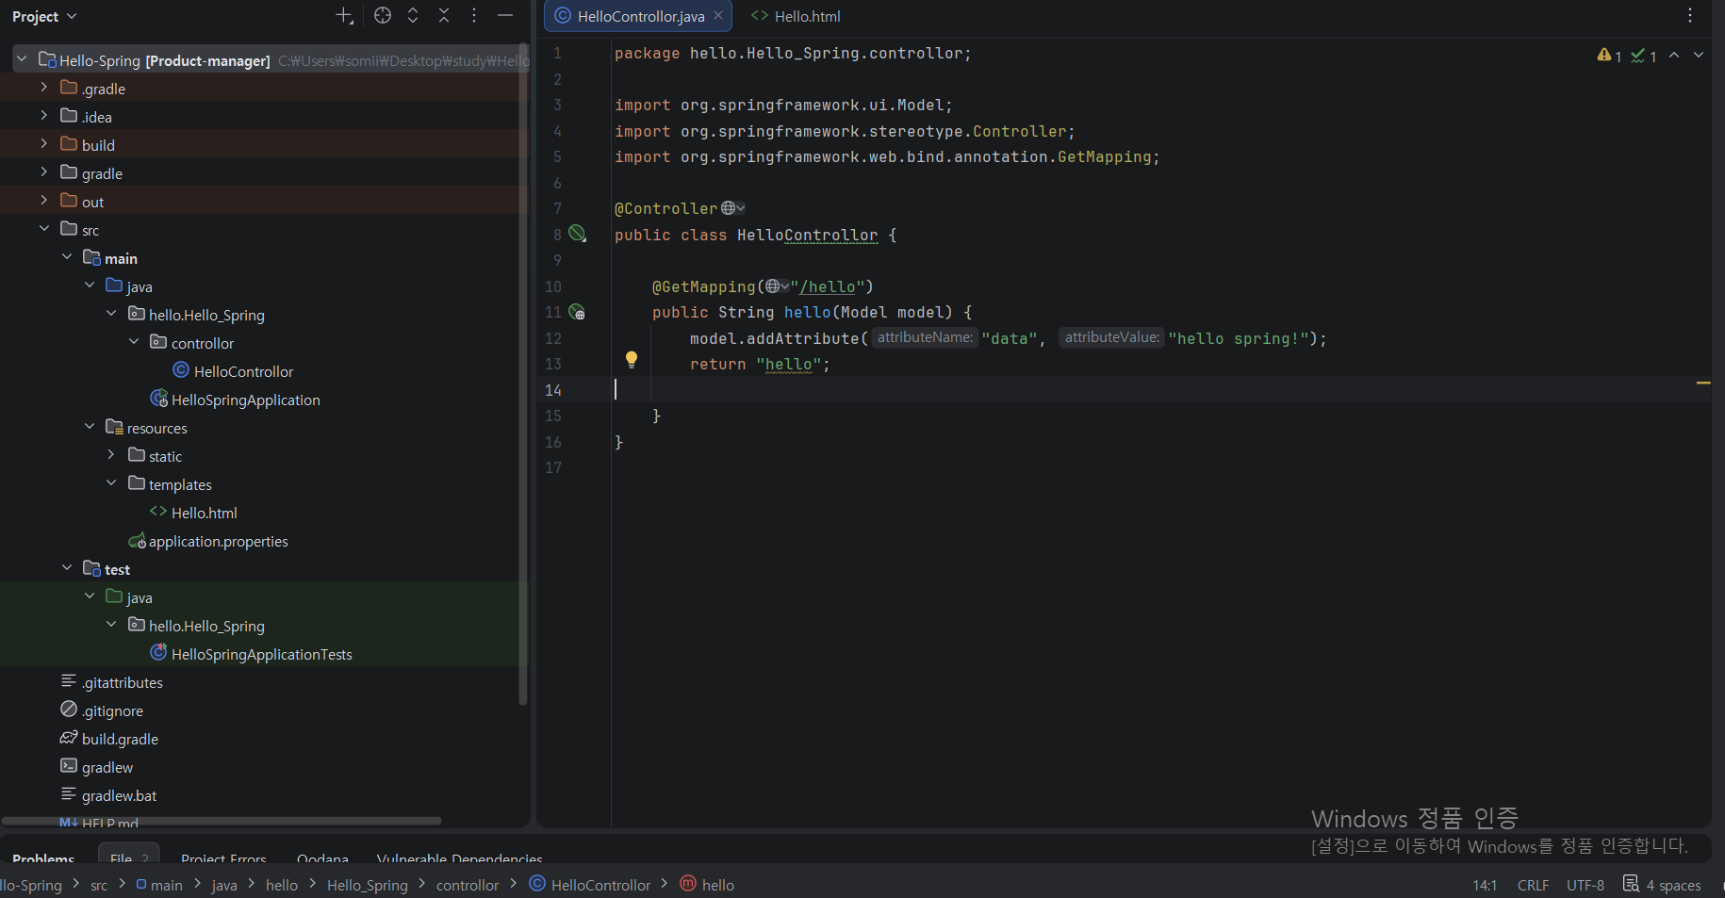
Task: Click the 14:1 cursor position indicator
Action: [1485, 885]
